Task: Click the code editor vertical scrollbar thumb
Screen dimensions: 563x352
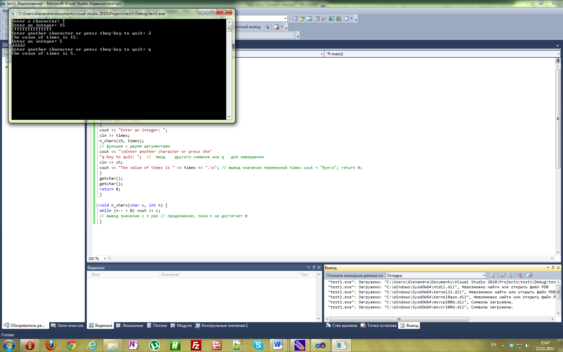Action: click(x=558, y=118)
